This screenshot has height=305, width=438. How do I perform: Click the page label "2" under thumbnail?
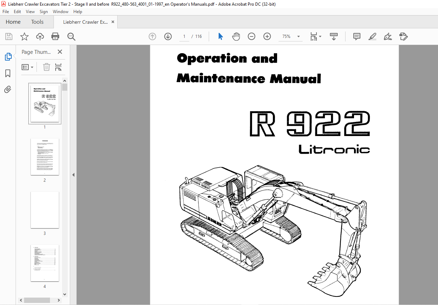pos(45,180)
